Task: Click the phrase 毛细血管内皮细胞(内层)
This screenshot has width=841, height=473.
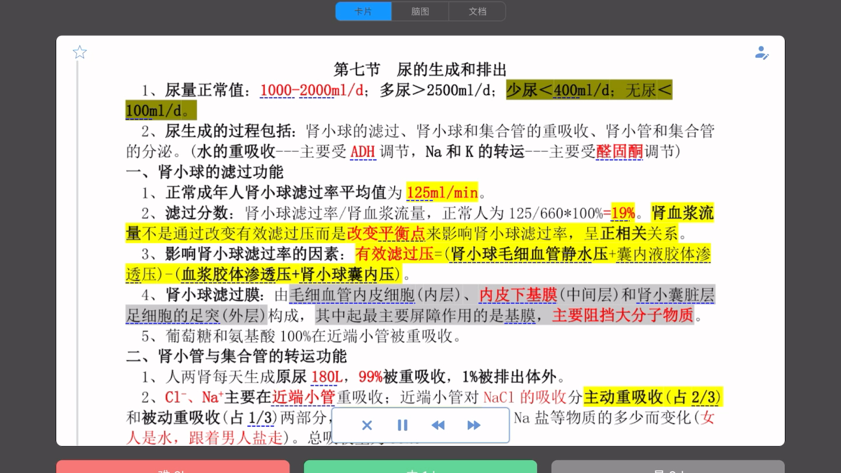Action: point(377,295)
